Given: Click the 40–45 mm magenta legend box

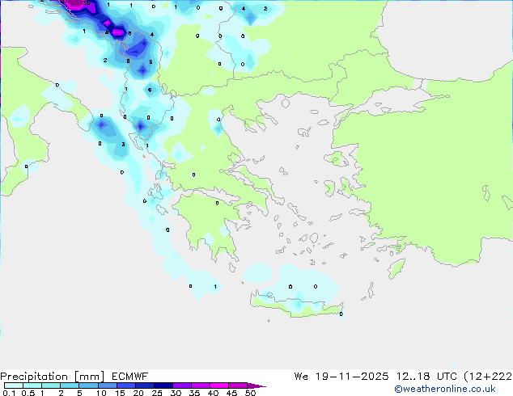Looking at the screenshot, I should click(219, 385).
